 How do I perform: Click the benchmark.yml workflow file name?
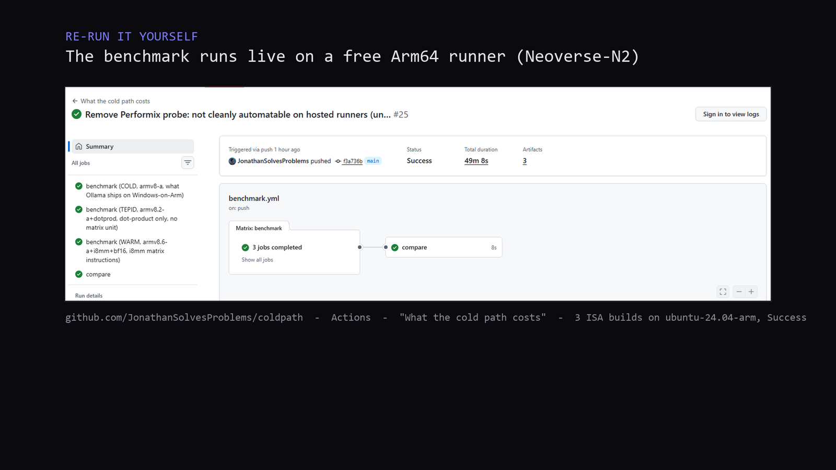pos(254,198)
